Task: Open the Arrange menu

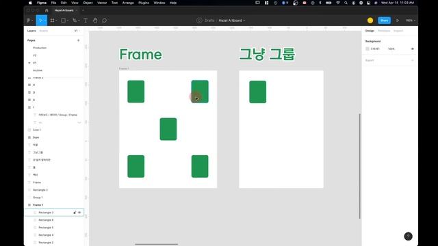Action: [x=128, y=3]
